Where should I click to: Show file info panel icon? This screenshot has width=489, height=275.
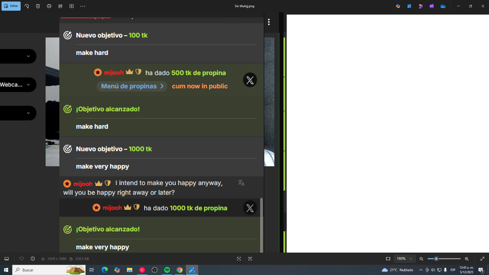(x=33, y=259)
